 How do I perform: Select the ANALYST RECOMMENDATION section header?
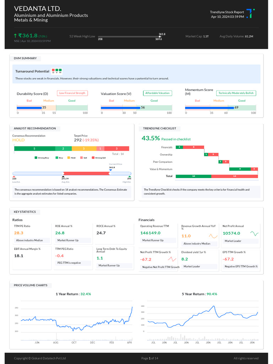(x=35, y=128)
